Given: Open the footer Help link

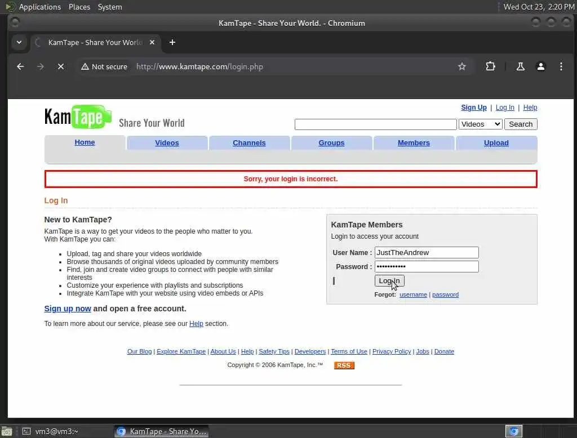Looking at the screenshot, I should [247, 351].
